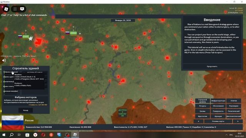
Task: Select the large red capital city square
Action: coord(38,42)
